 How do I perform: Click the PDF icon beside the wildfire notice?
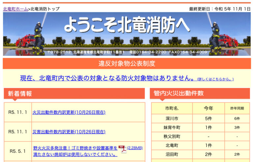click(x=123, y=148)
